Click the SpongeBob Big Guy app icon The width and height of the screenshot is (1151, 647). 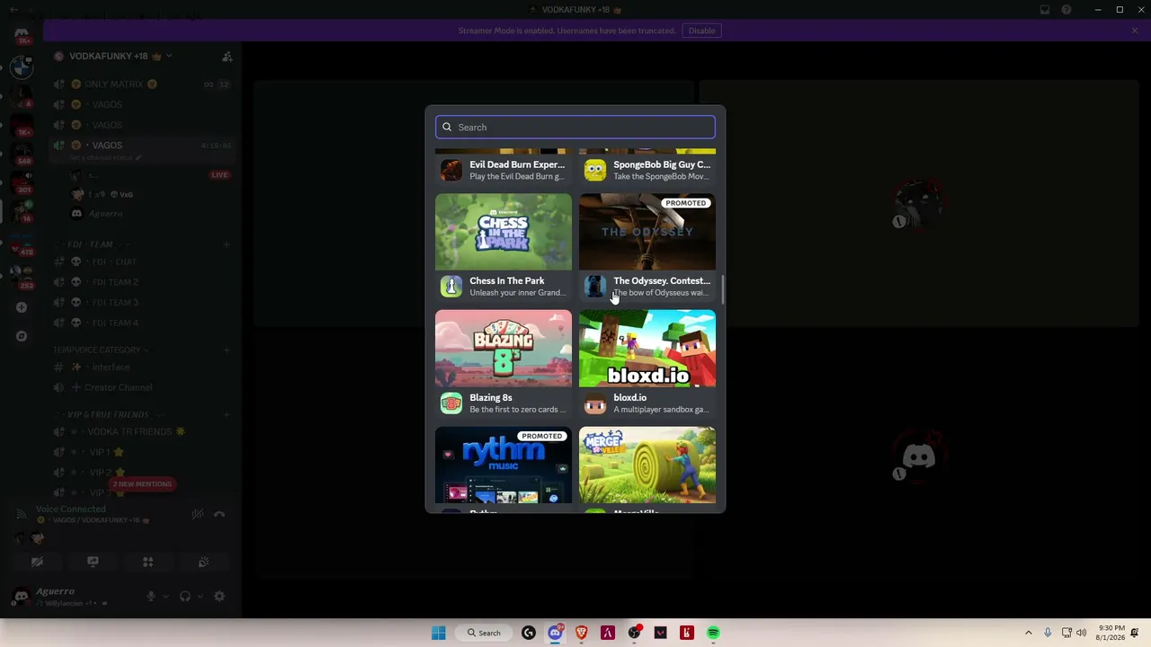click(594, 170)
